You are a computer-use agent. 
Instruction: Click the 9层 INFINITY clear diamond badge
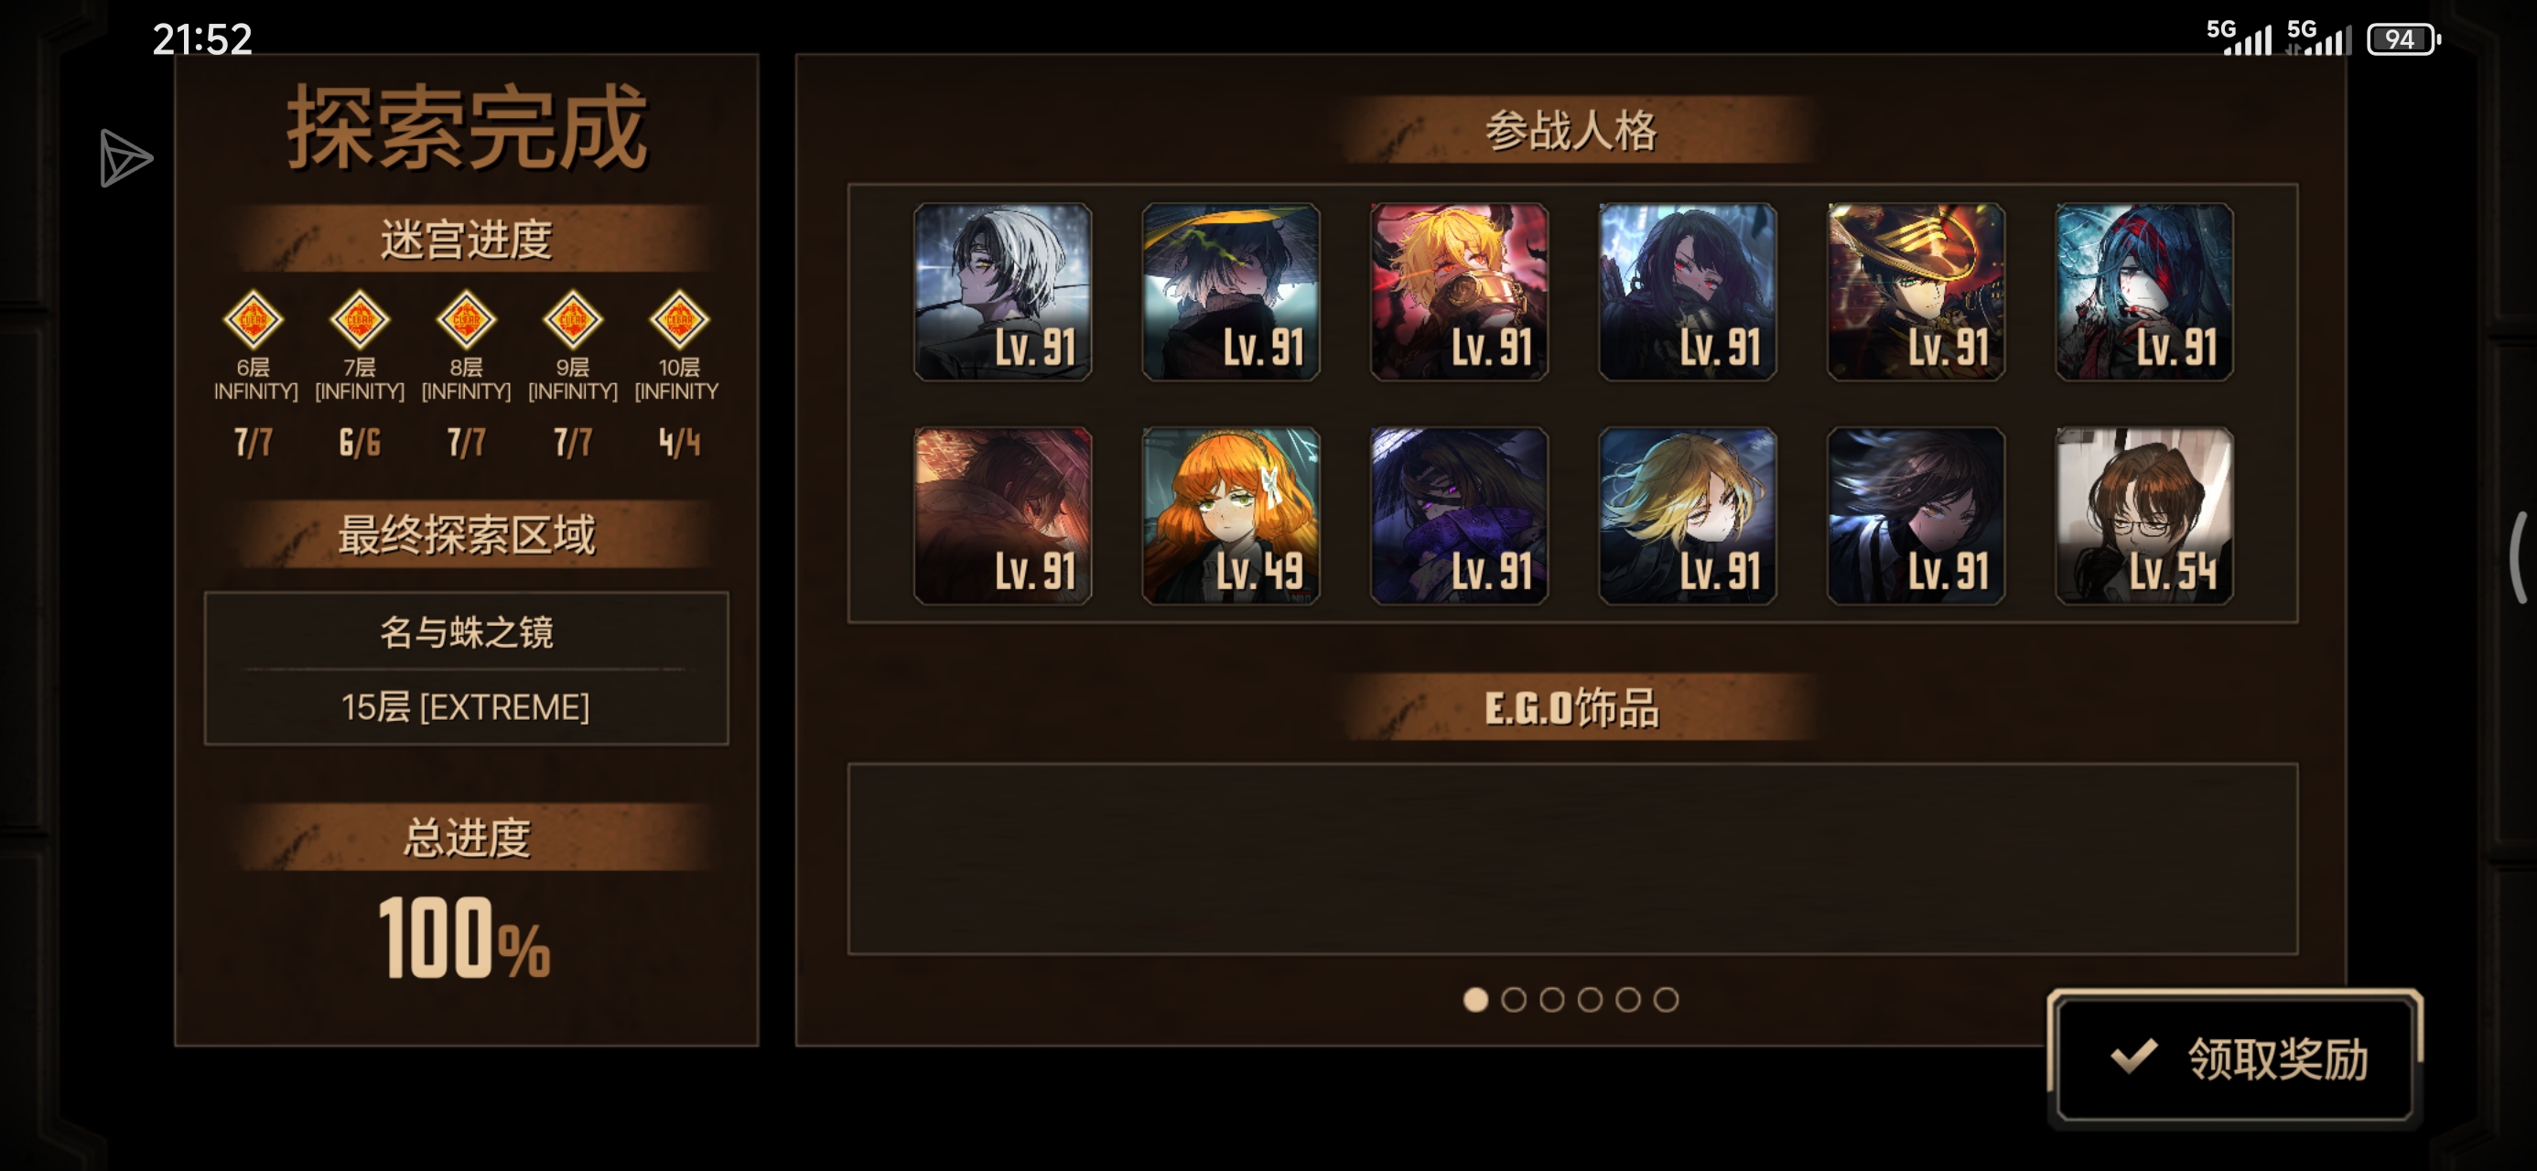[x=572, y=319]
